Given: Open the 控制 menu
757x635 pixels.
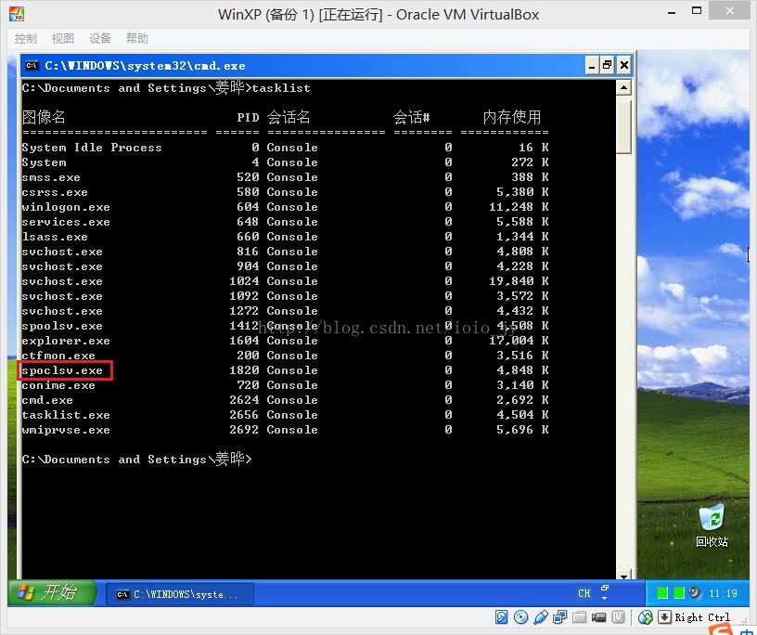Looking at the screenshot, I should click(x=26, y=39).
